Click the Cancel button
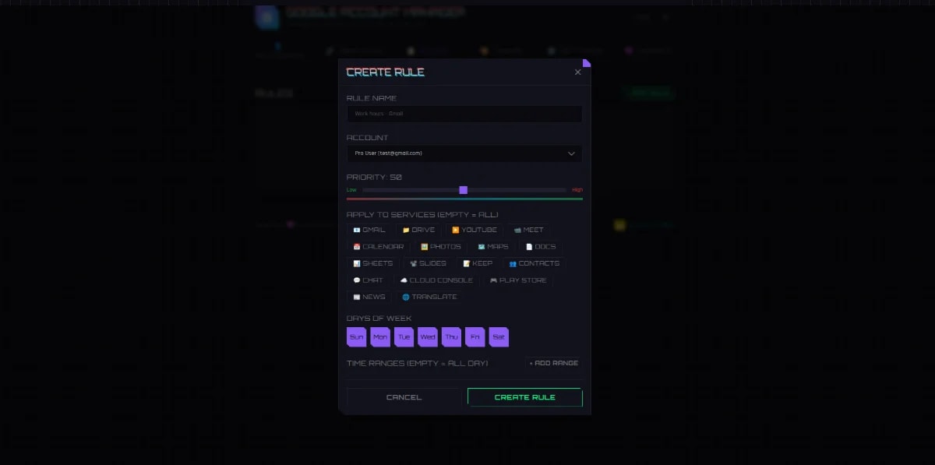This screenshot has width=935, height=465. 404,397
